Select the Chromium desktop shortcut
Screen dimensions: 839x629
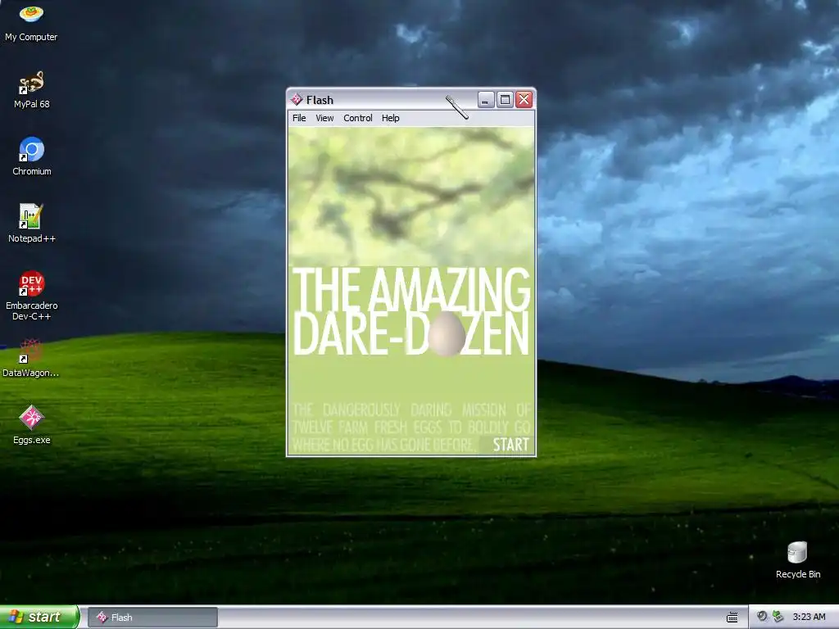click(x=31, y=156)
